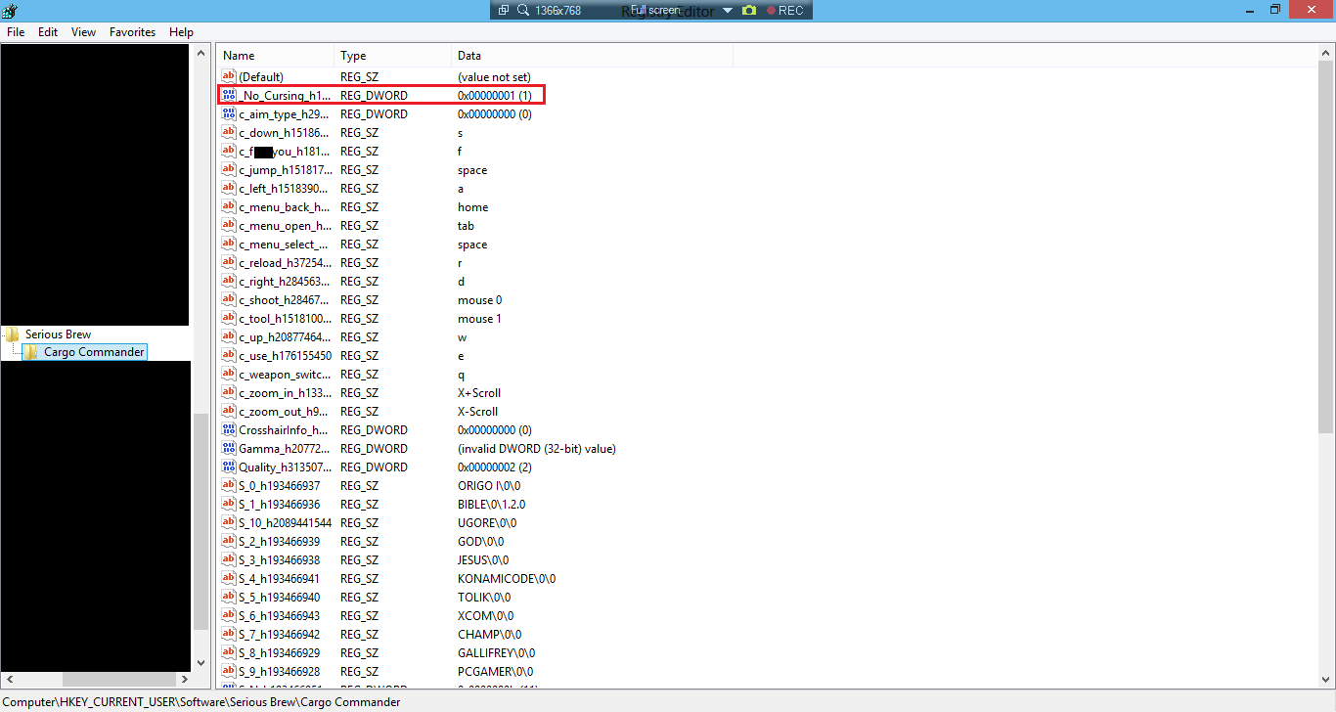
Task: Open the Edit menu
Action: pyautogui.click(x=48, y=32)
